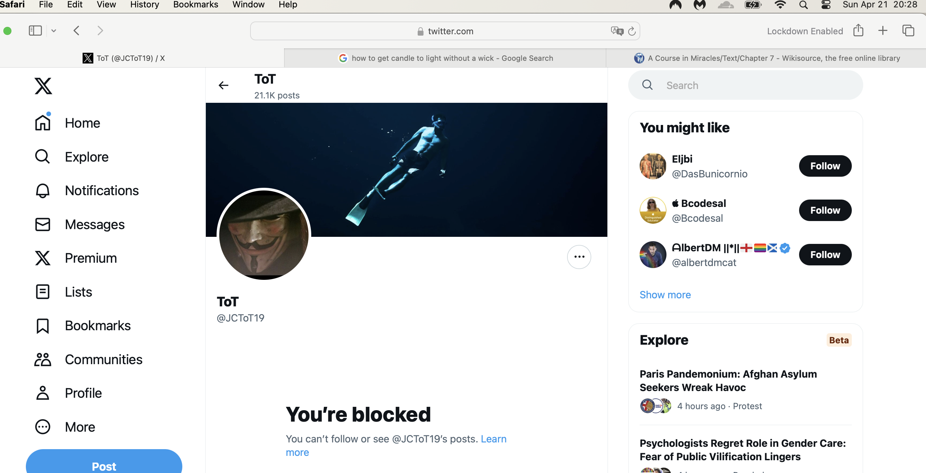Toggle the Safari sidebar button

tap(35, 31)
